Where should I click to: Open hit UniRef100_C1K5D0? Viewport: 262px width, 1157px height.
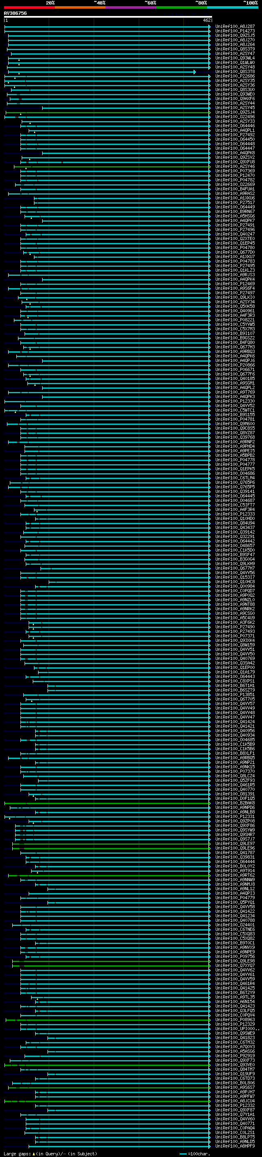(235, 550)
